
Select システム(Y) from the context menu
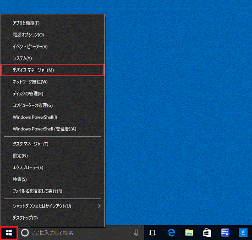pyautogui.click(x=53, y=58)
